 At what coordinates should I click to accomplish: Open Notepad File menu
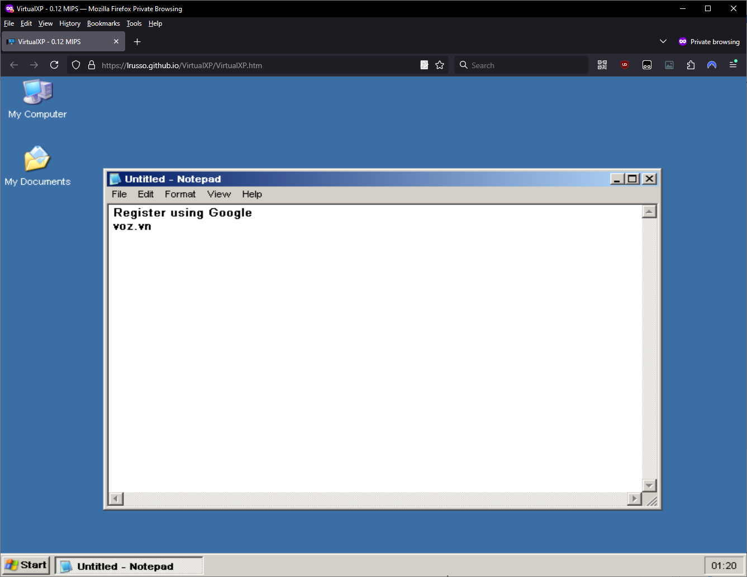point(120,194)
